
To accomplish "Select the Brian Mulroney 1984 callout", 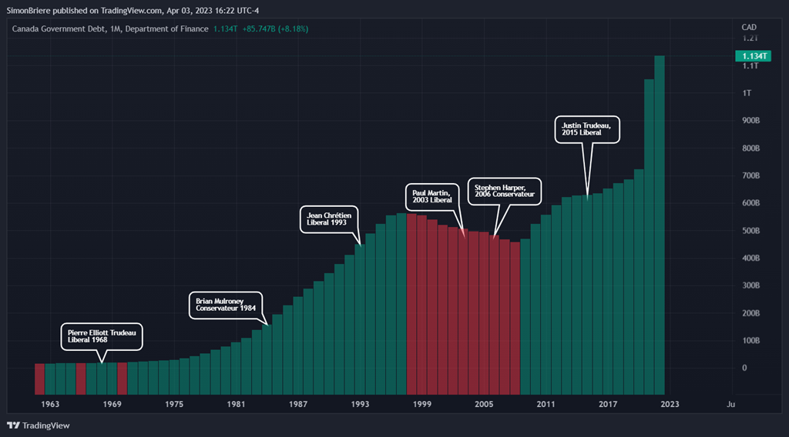I will [x=226, y=305].
